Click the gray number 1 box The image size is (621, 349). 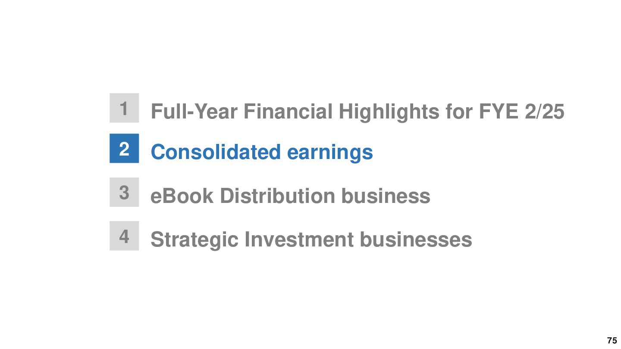[x=124, y=108]
